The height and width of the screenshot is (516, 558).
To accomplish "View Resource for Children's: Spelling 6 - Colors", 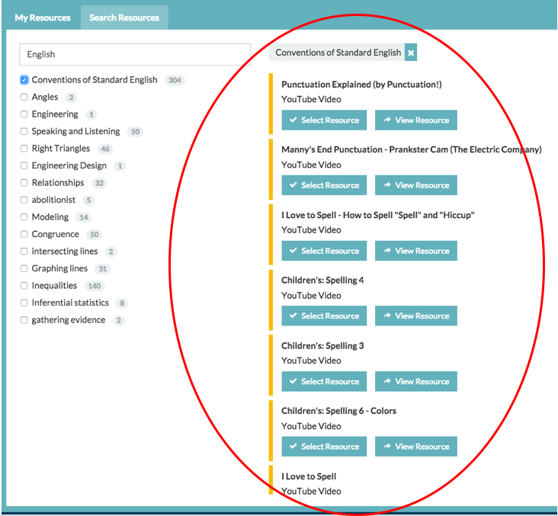I will click(415, 447).
